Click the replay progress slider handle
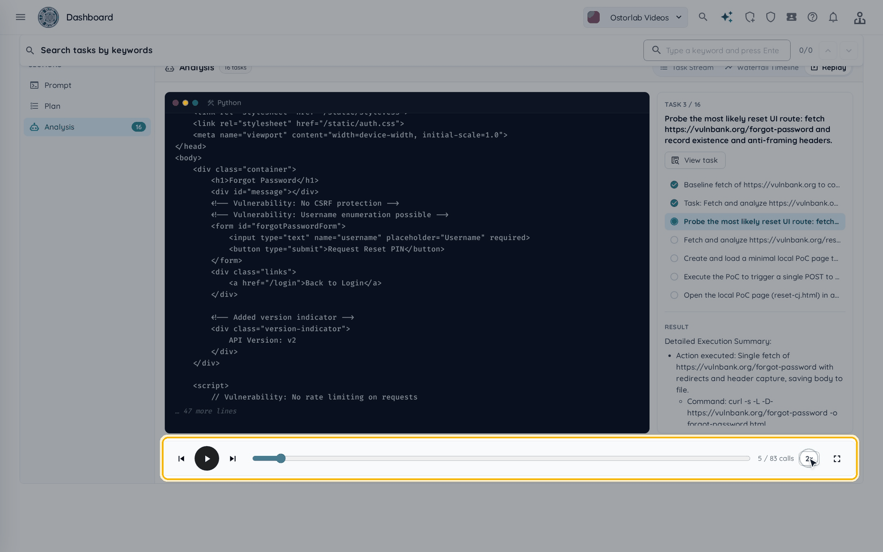Screen dimensions: 883x552 pyautogui.click(x=281, y=459)
